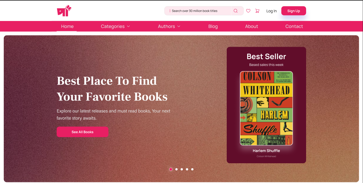The image size is (363, 183).
Task: Open the Blog nav item
Action: click(213, 26)
